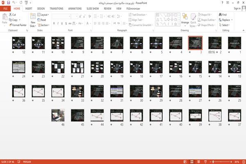Click Slide Sorter view status bar icon
Viewport: 246px width, 164px height.
pos(192,162)
